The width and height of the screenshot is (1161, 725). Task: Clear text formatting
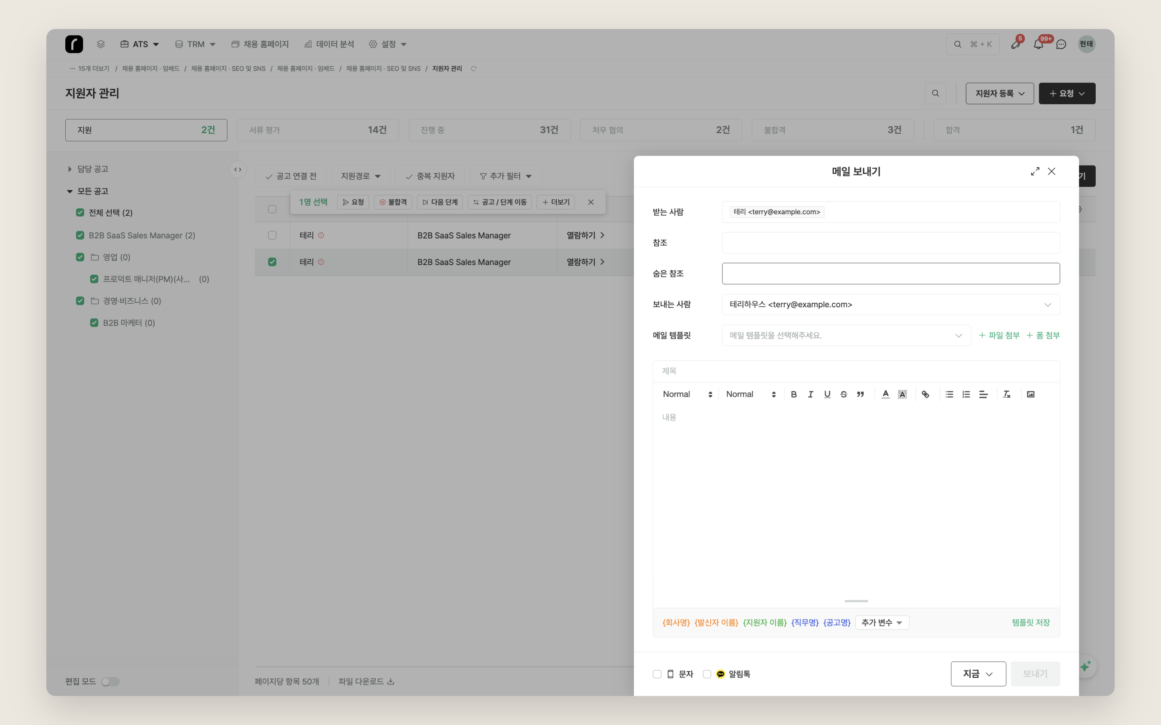click(x=1007, y=394)
